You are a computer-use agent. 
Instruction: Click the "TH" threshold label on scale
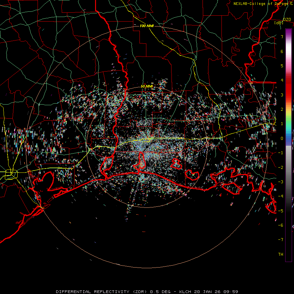coord(281,254)
